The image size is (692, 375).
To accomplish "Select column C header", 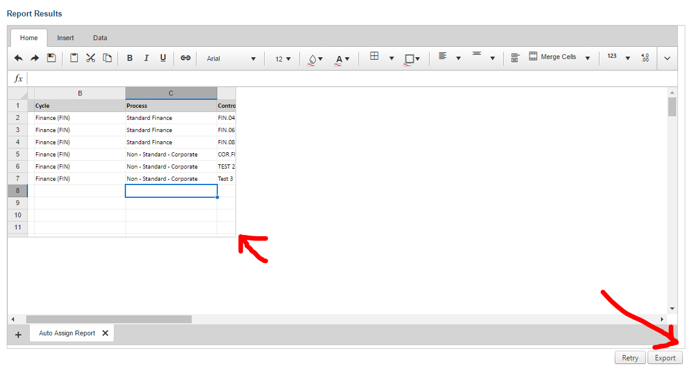I will pyautogui.click(x=171, y=93).
